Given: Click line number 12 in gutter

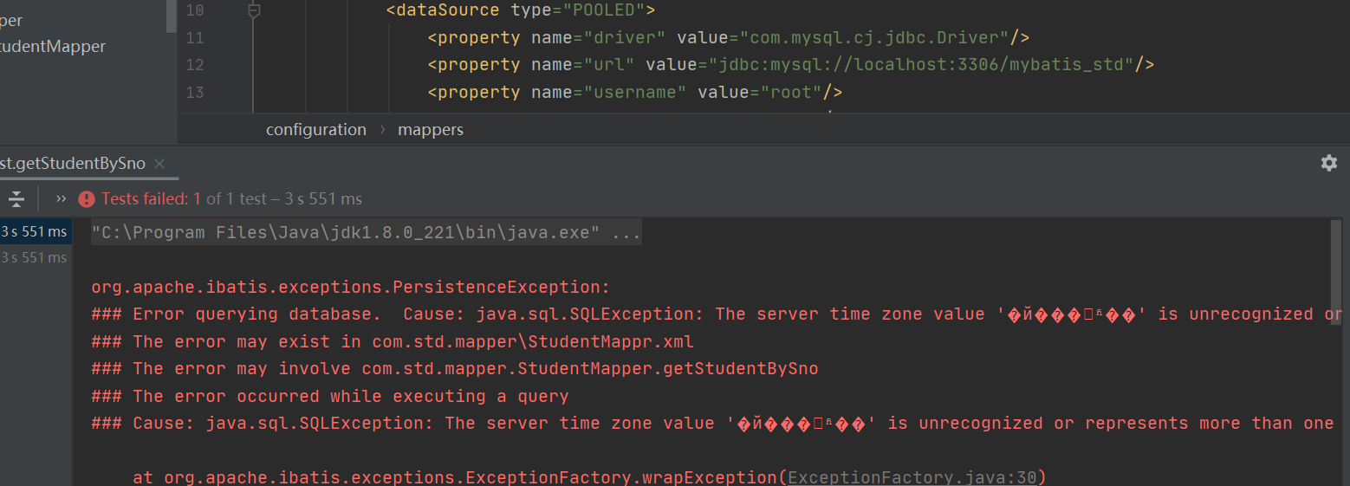Looking at the screenshot, I should click(x=195, y=65).
